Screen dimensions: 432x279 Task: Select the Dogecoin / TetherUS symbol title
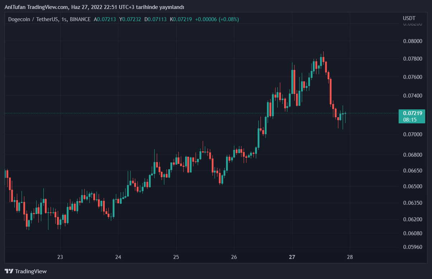click(x=33, y=19)
